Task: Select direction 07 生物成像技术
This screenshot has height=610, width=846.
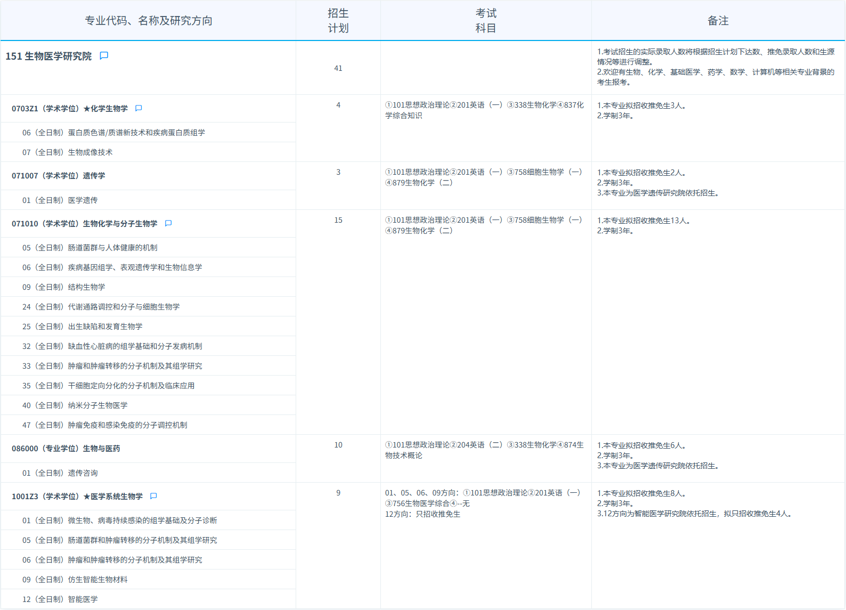Action: click(68, 152)
